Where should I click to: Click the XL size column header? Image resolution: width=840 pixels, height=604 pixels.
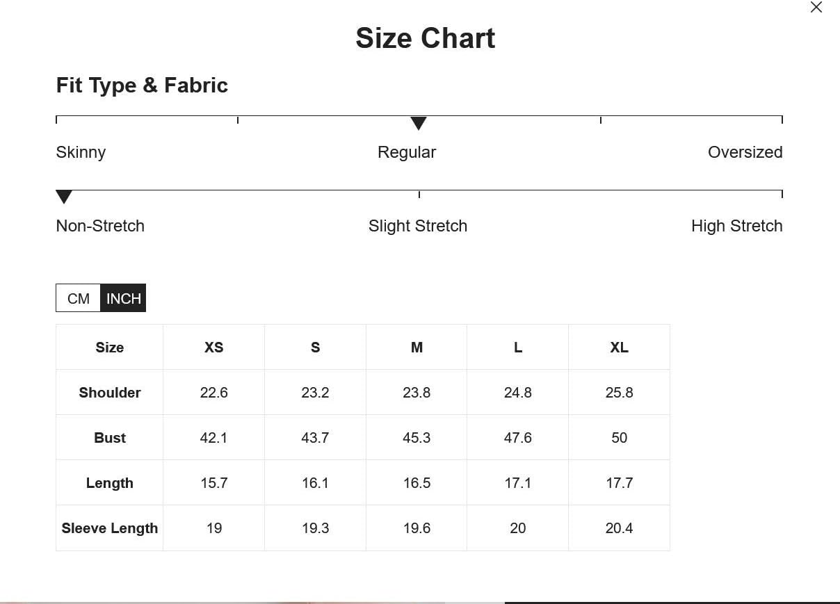(x=619, y=348)
